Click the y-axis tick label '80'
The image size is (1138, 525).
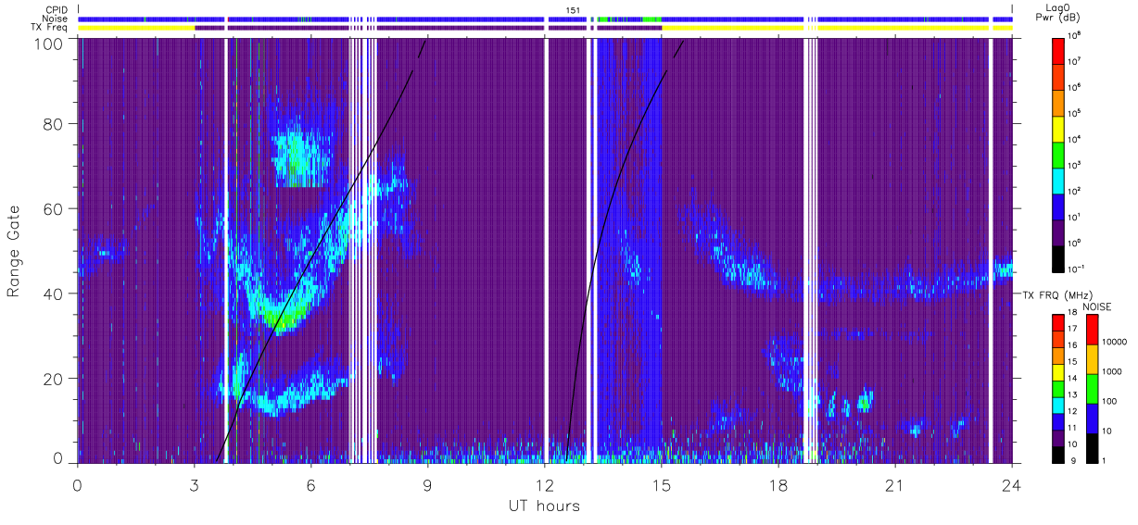tap(53, 124)
